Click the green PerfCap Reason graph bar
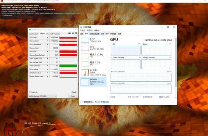208x136 pixels. pyautogui.click(x=68, y=66)
